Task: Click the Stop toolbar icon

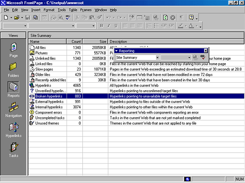Action: (173, 17)
